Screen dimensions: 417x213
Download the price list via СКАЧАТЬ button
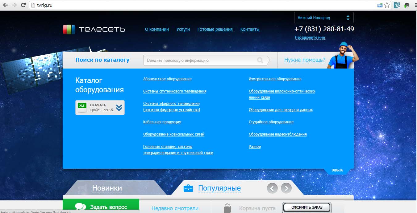point(100,108)
